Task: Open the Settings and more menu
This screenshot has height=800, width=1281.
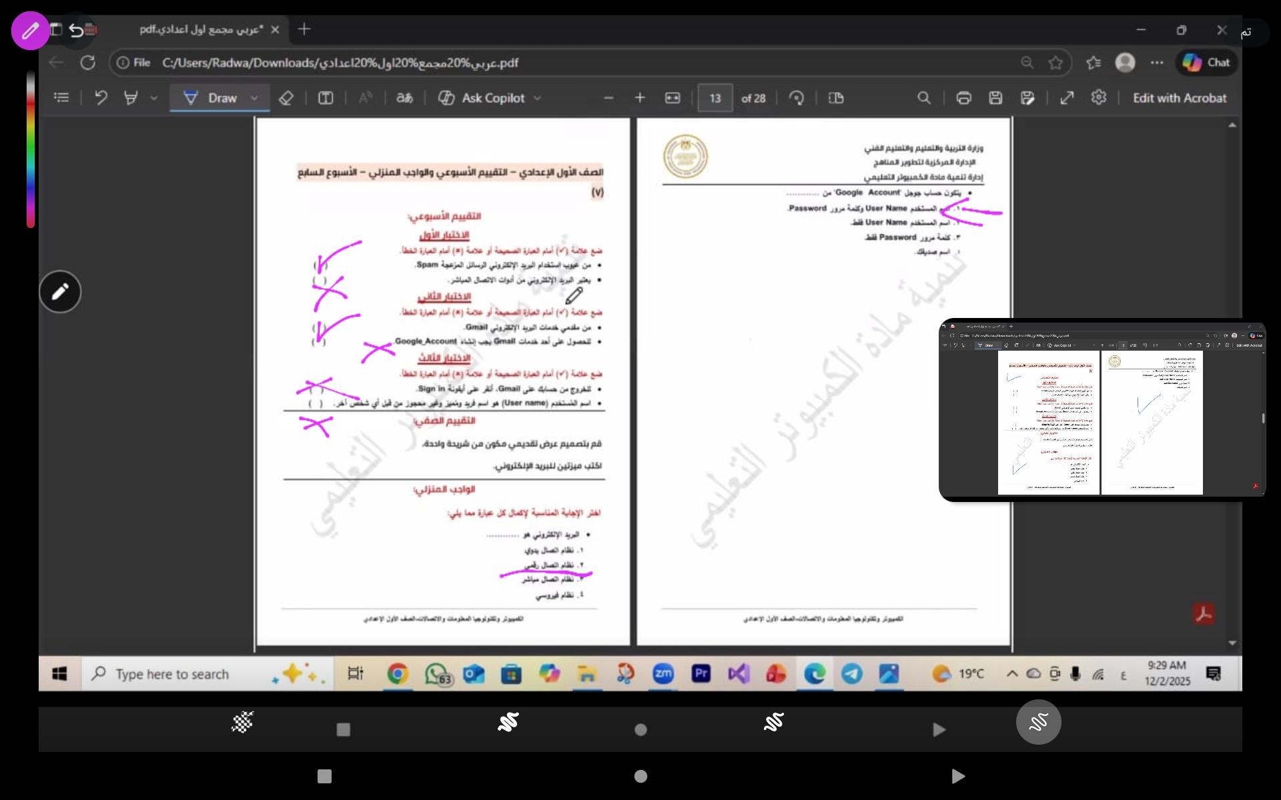Action: (x=1157, y=63)
